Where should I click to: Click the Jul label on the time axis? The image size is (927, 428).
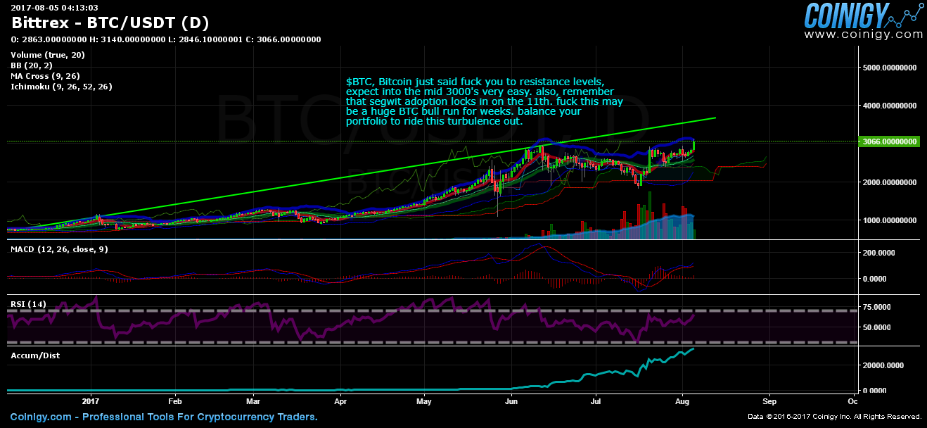coord(596,401)
